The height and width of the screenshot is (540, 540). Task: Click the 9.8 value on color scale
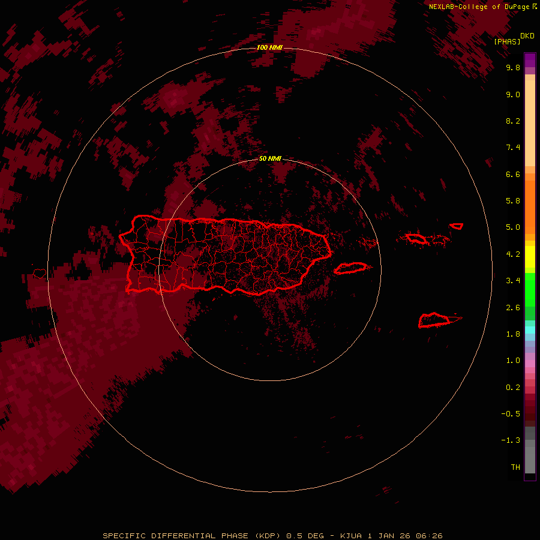[513, 67]
